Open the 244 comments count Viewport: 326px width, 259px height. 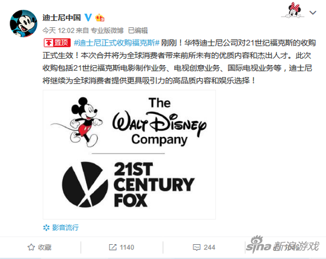pyautogui.click(x=209, y=247)
